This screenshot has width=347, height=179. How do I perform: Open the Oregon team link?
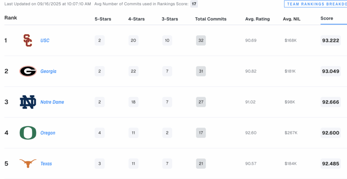[48, 133]
